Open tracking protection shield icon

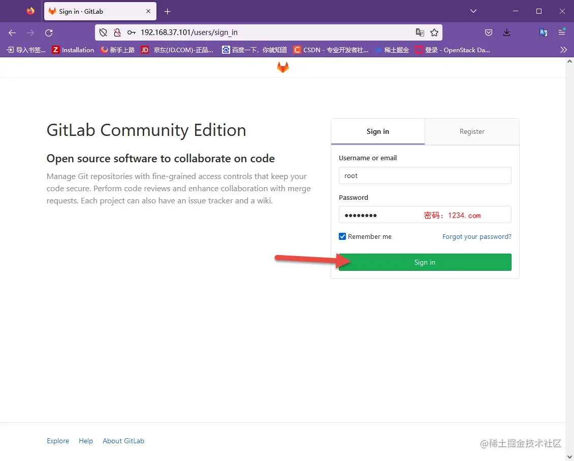point(103,32)
